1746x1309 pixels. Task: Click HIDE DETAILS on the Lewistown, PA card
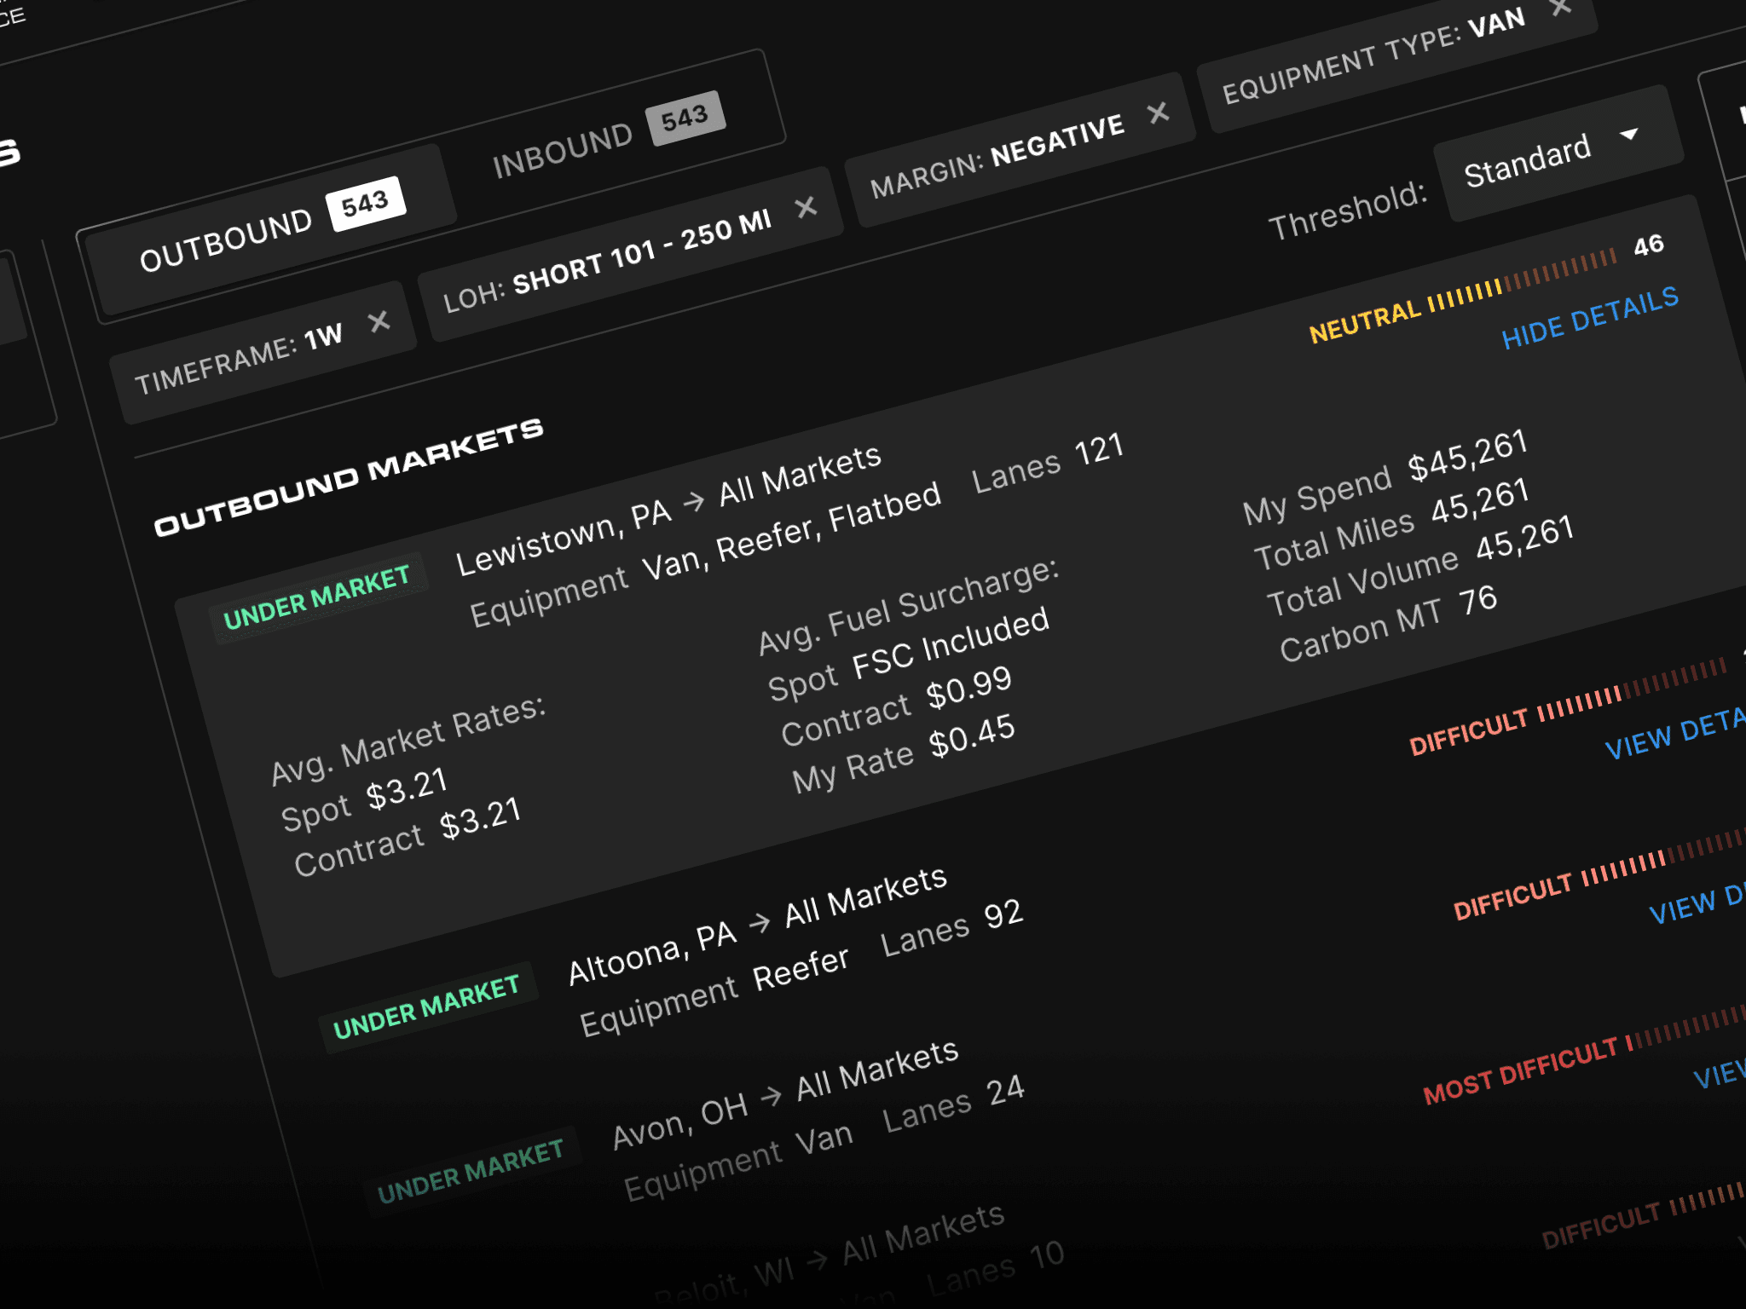[x=1590, y=317]
